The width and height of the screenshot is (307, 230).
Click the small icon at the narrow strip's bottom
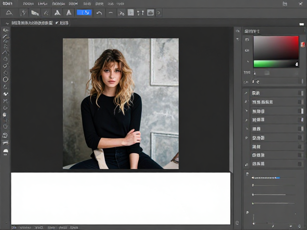point(237,223)
